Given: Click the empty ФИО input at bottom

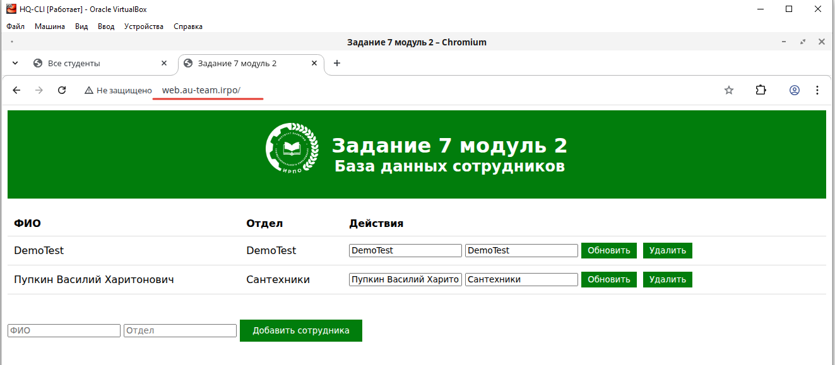Looking at the screenshot, I should 64,330.
